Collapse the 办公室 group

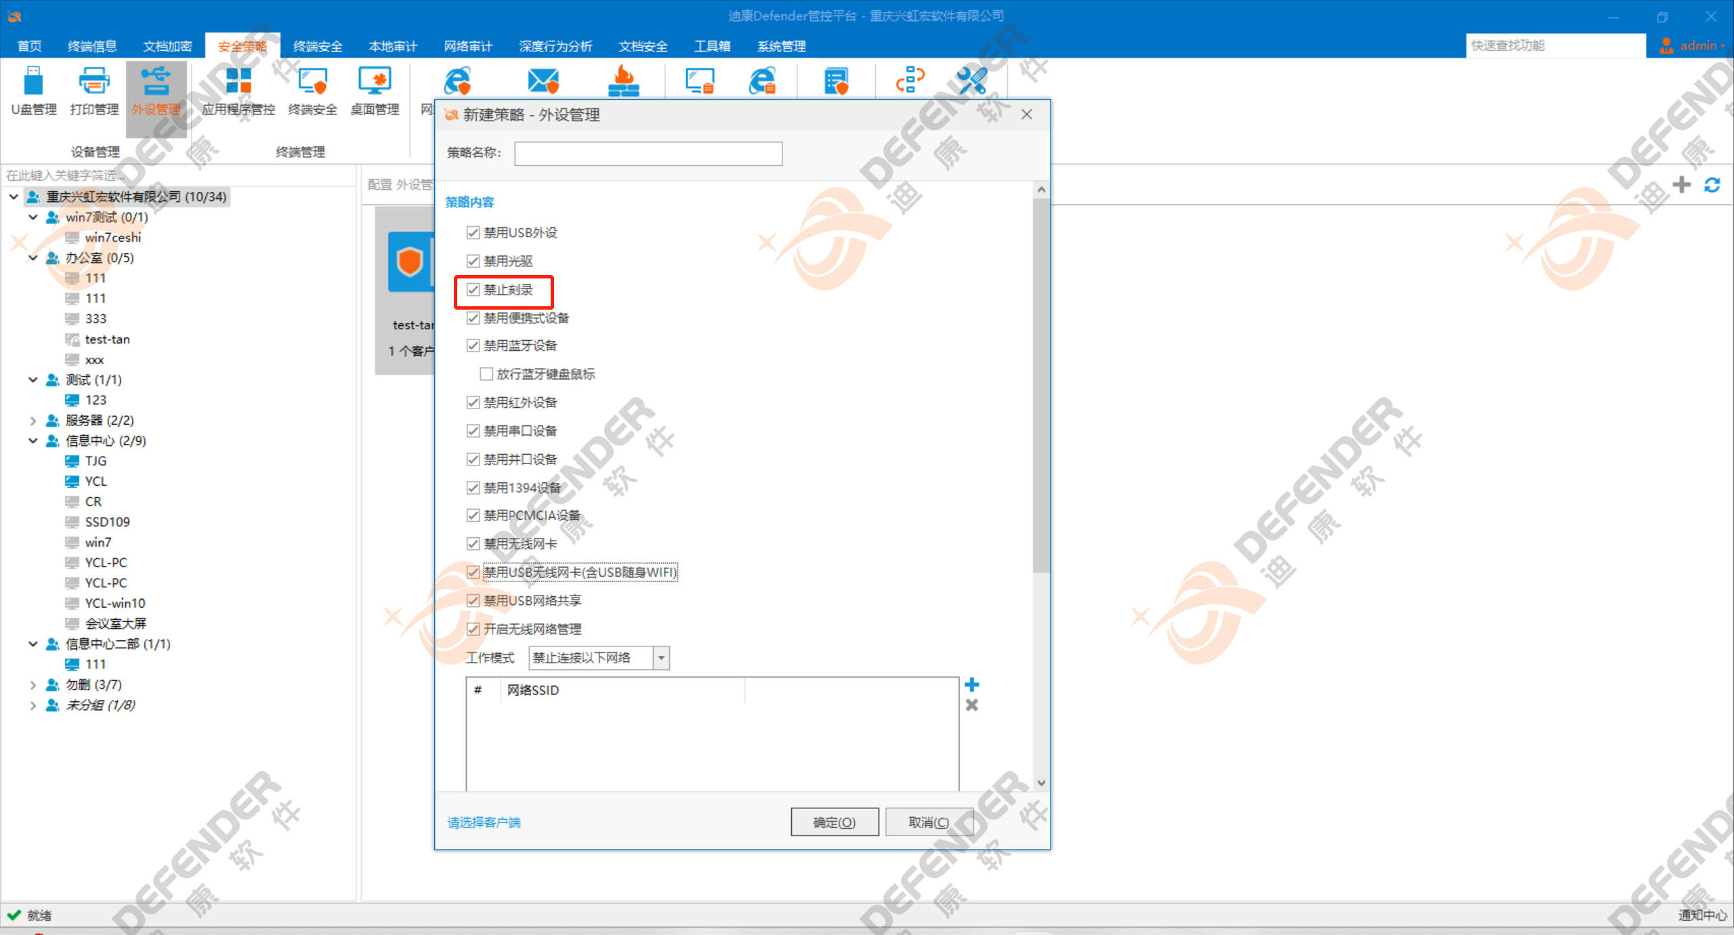[x=33, y=257]
